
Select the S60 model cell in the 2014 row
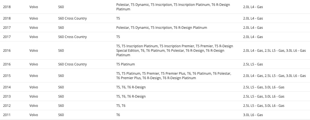(61, 87)
